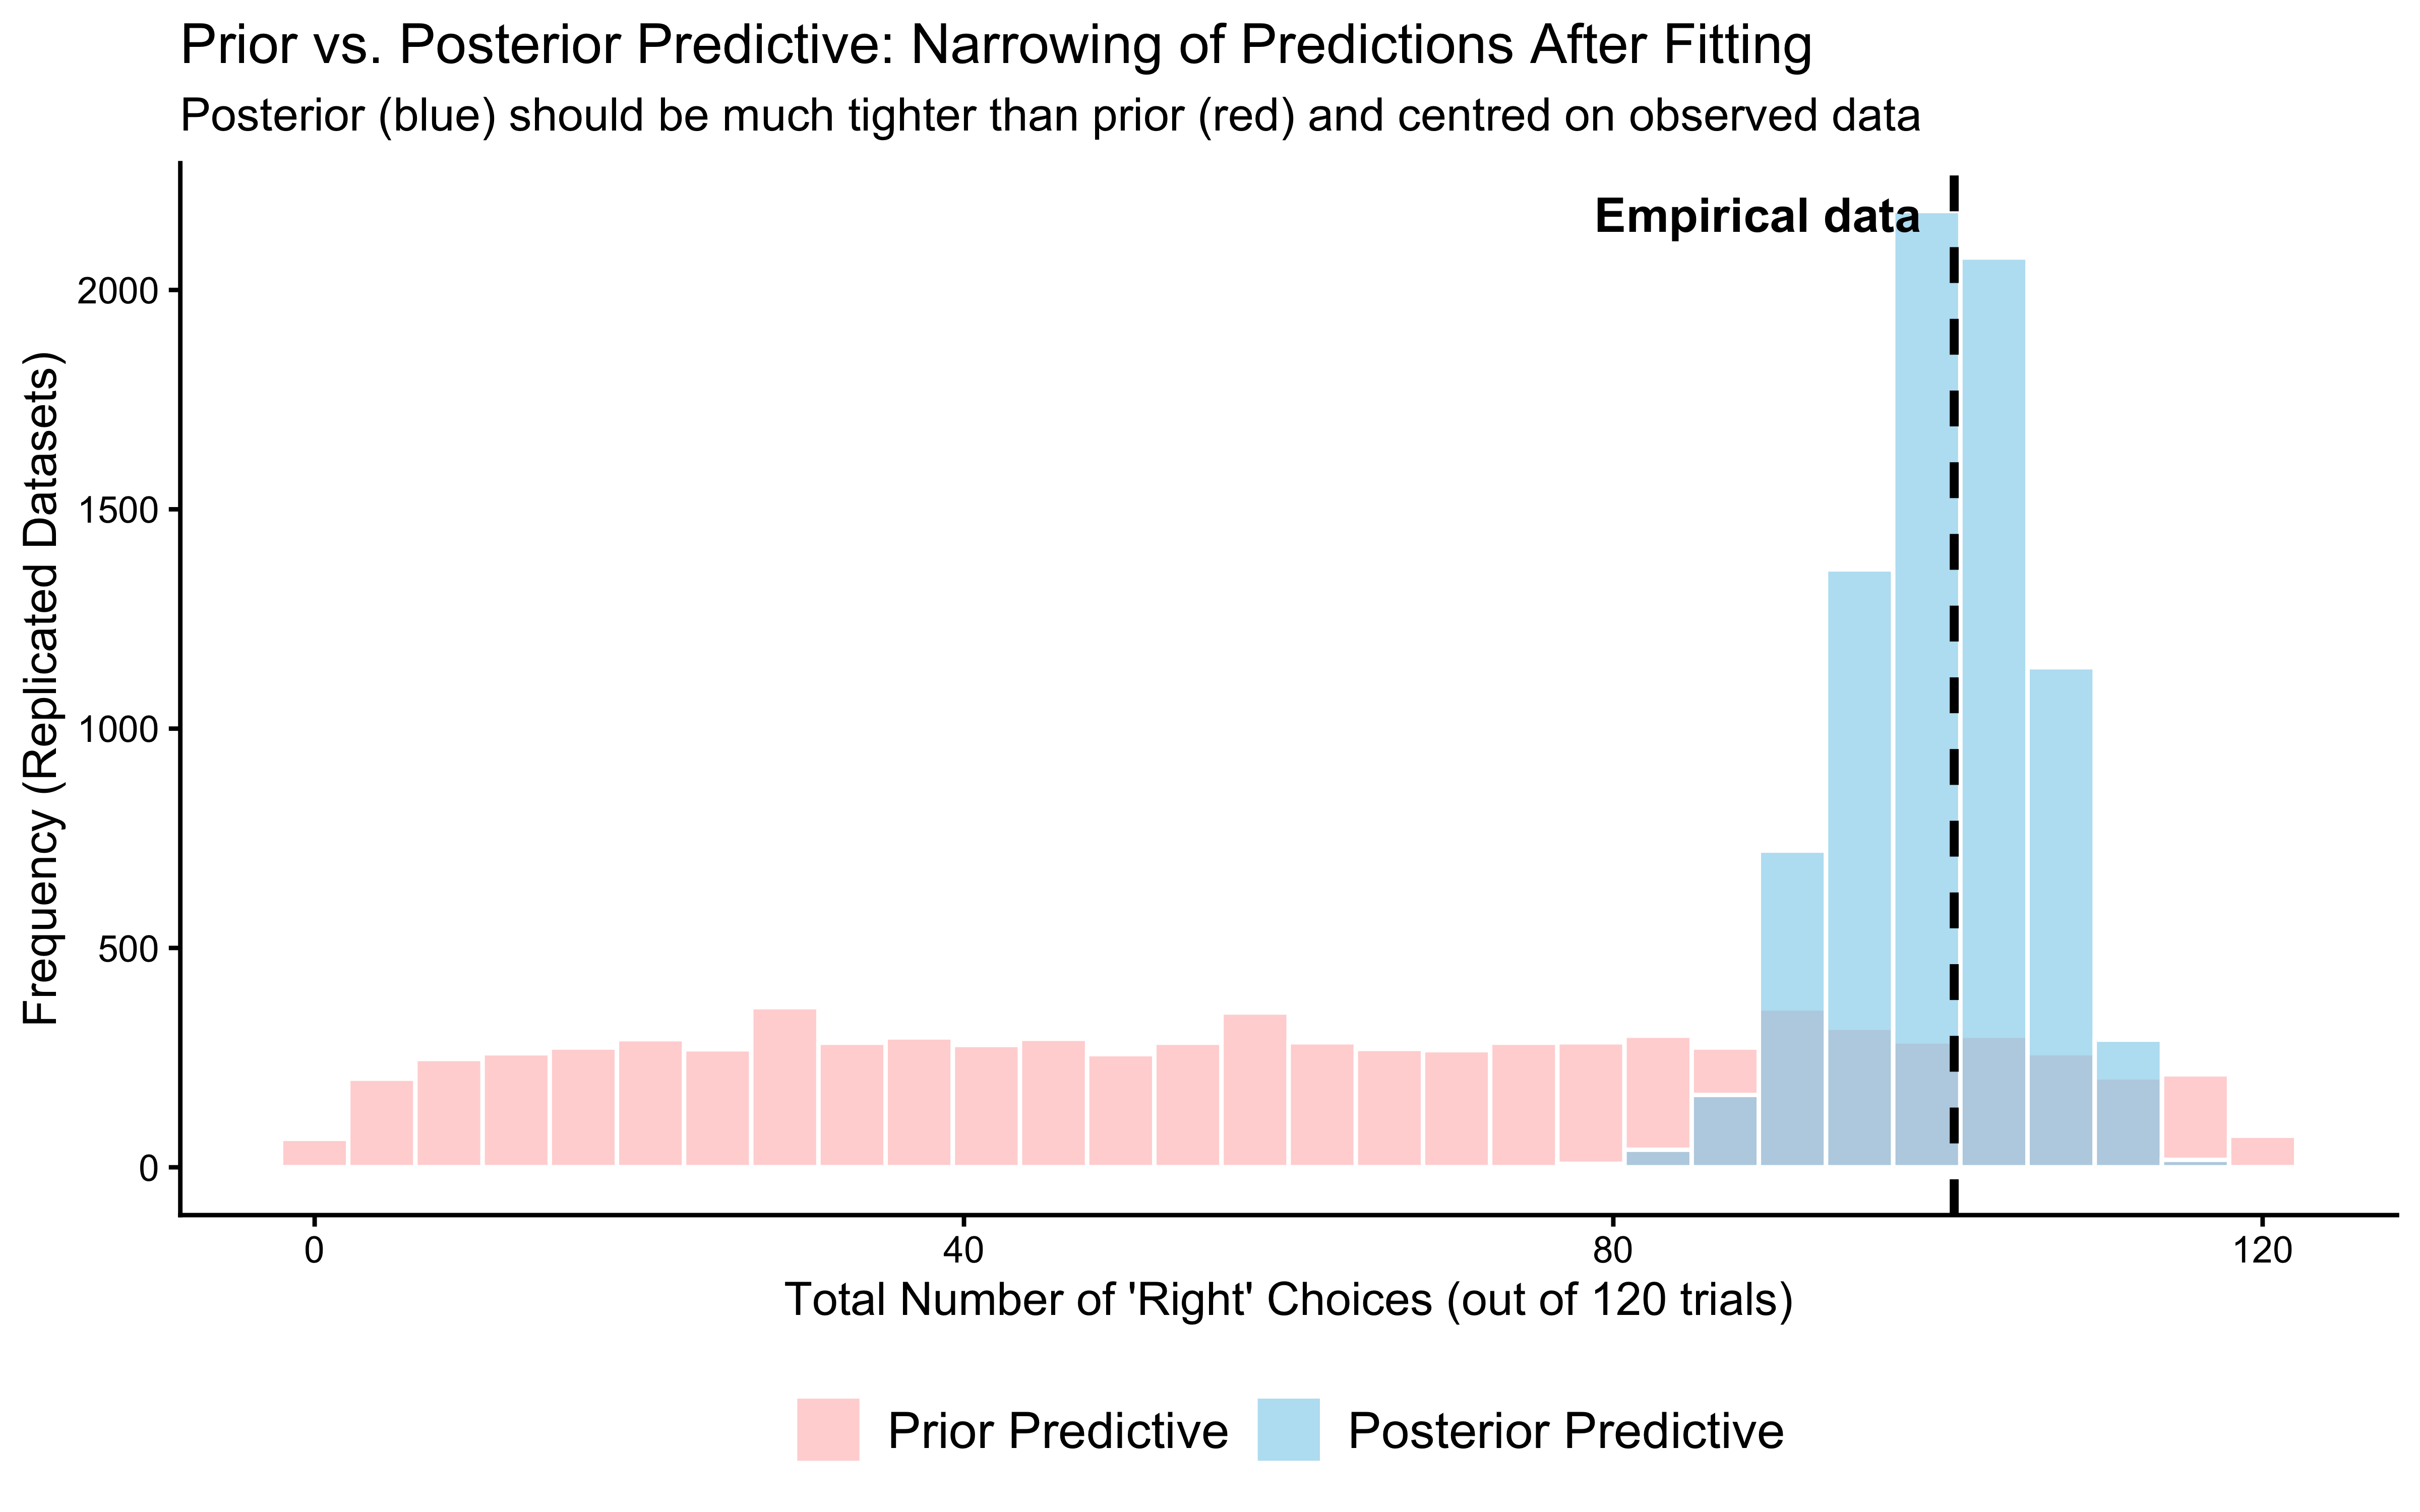Click the x-axis title 'Total Number of Right Choices'
Viewport: 2420px width, 1512px height.
[1288, 1300]
